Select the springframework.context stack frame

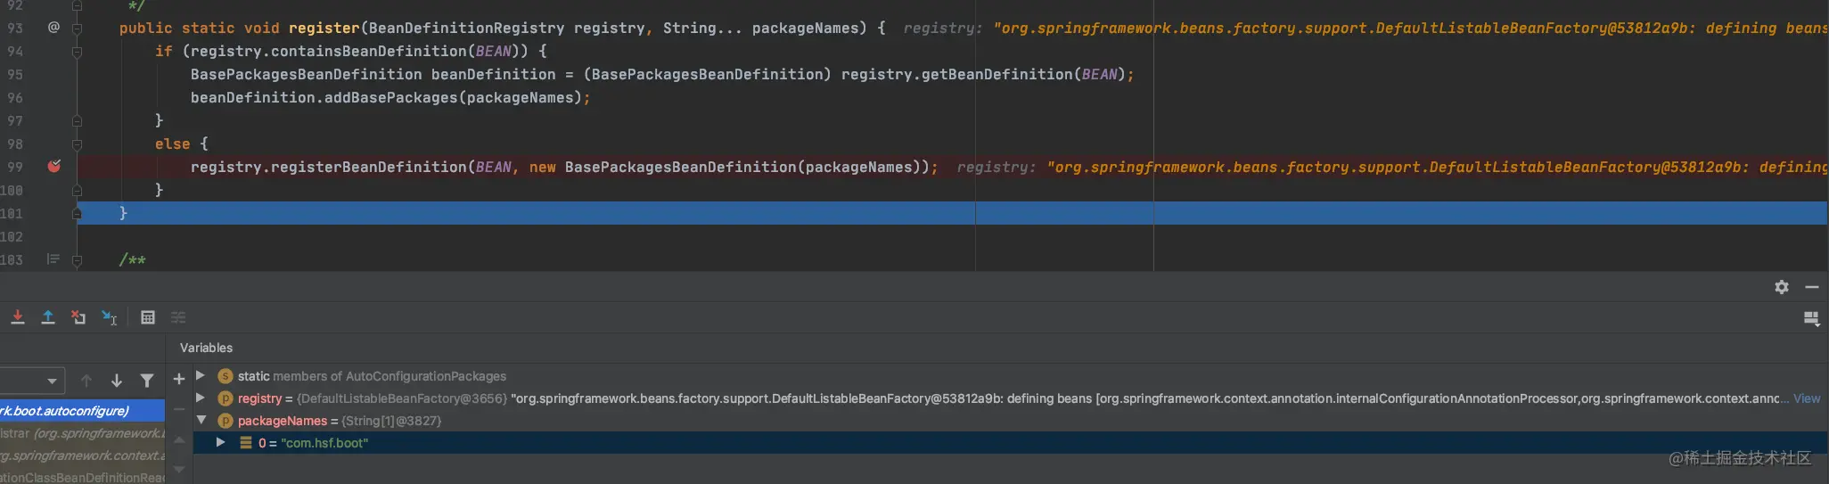(82, 455)
